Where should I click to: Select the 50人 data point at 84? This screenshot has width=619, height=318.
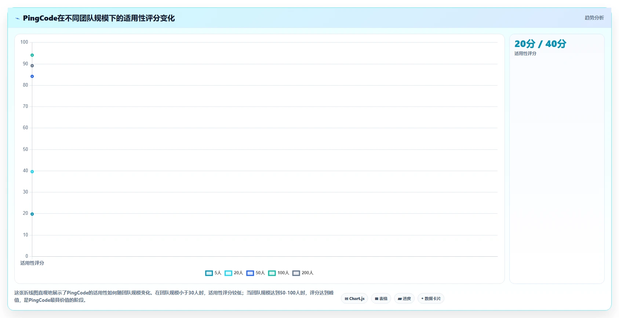tap(32, 76)
